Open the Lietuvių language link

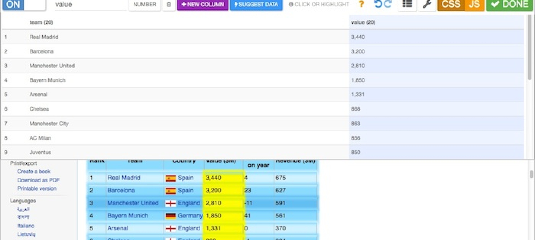26,234
